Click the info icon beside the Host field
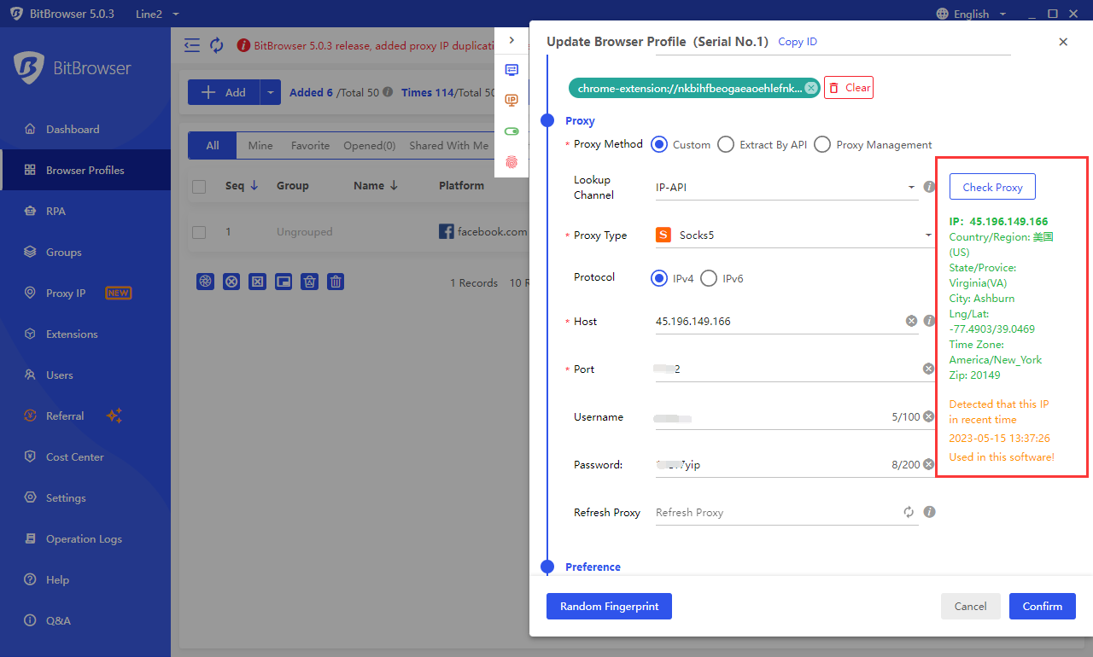1093x657 pixels. point(930,321)
